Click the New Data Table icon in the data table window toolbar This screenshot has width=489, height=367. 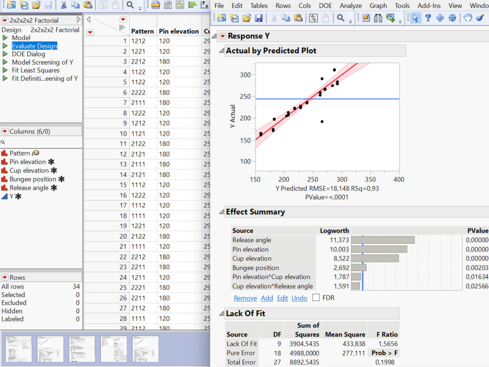11,5
